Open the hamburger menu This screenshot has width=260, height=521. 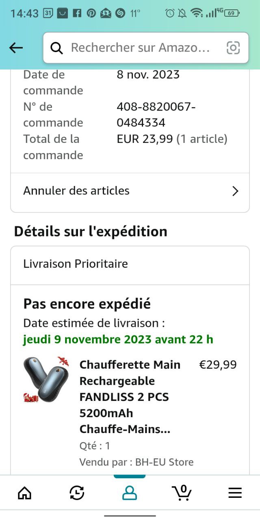pyautogui.click(x=235, y=493)
